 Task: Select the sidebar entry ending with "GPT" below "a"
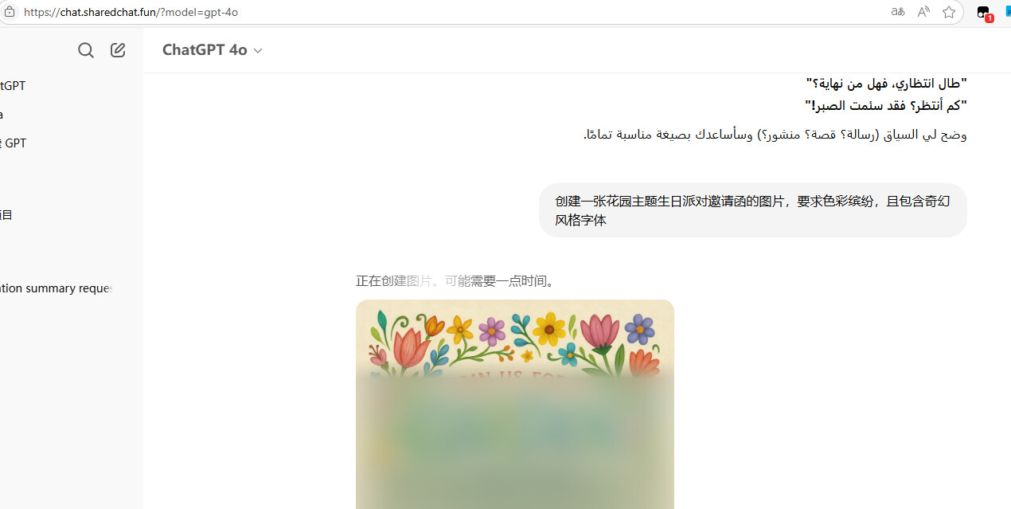point(13,143)
